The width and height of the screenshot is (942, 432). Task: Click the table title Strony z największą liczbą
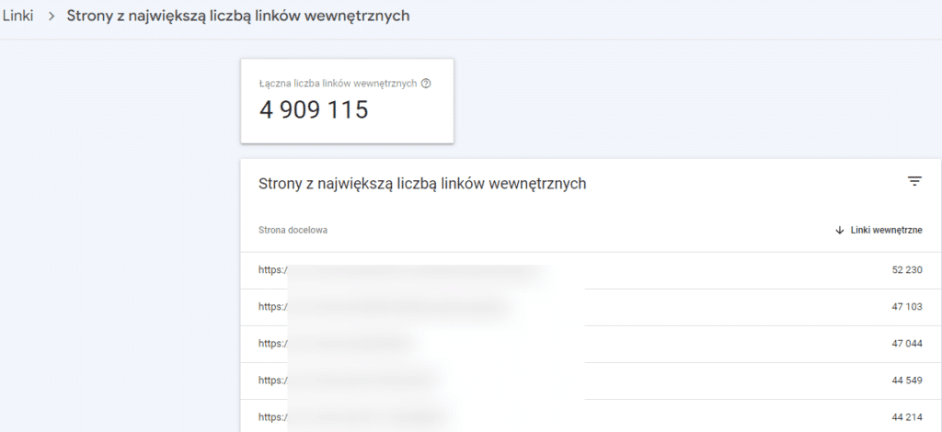(x=422, y=184)
